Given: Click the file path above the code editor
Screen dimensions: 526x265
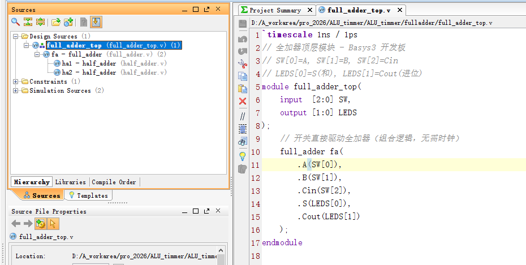Looking at the screenshot, I should 372,23.
